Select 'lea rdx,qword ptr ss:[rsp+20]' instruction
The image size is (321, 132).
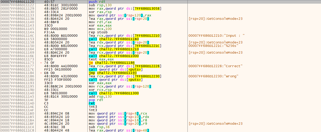coord(119,42)
